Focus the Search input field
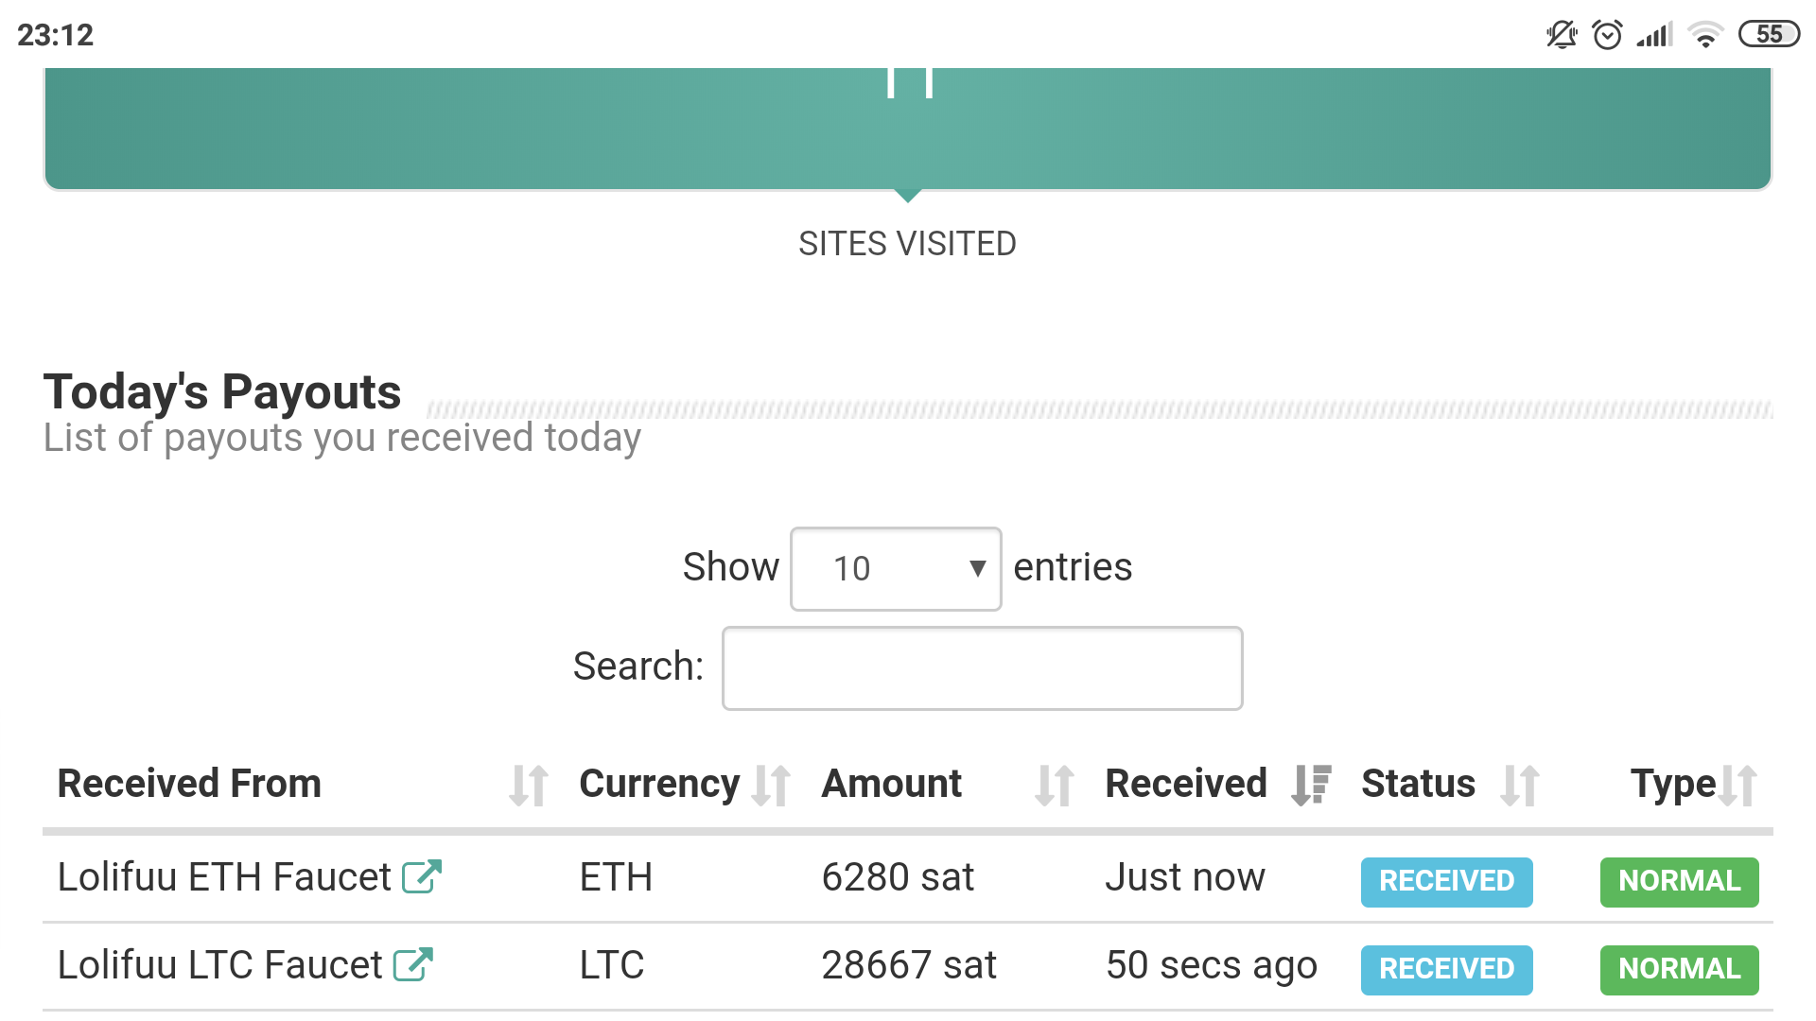Screen dimensions: 1816x1021 (982, 668)
